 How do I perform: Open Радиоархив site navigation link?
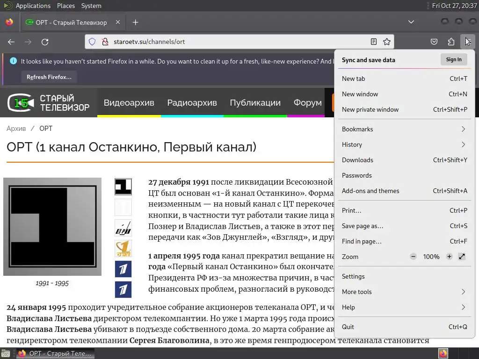(x=192, y=102)
